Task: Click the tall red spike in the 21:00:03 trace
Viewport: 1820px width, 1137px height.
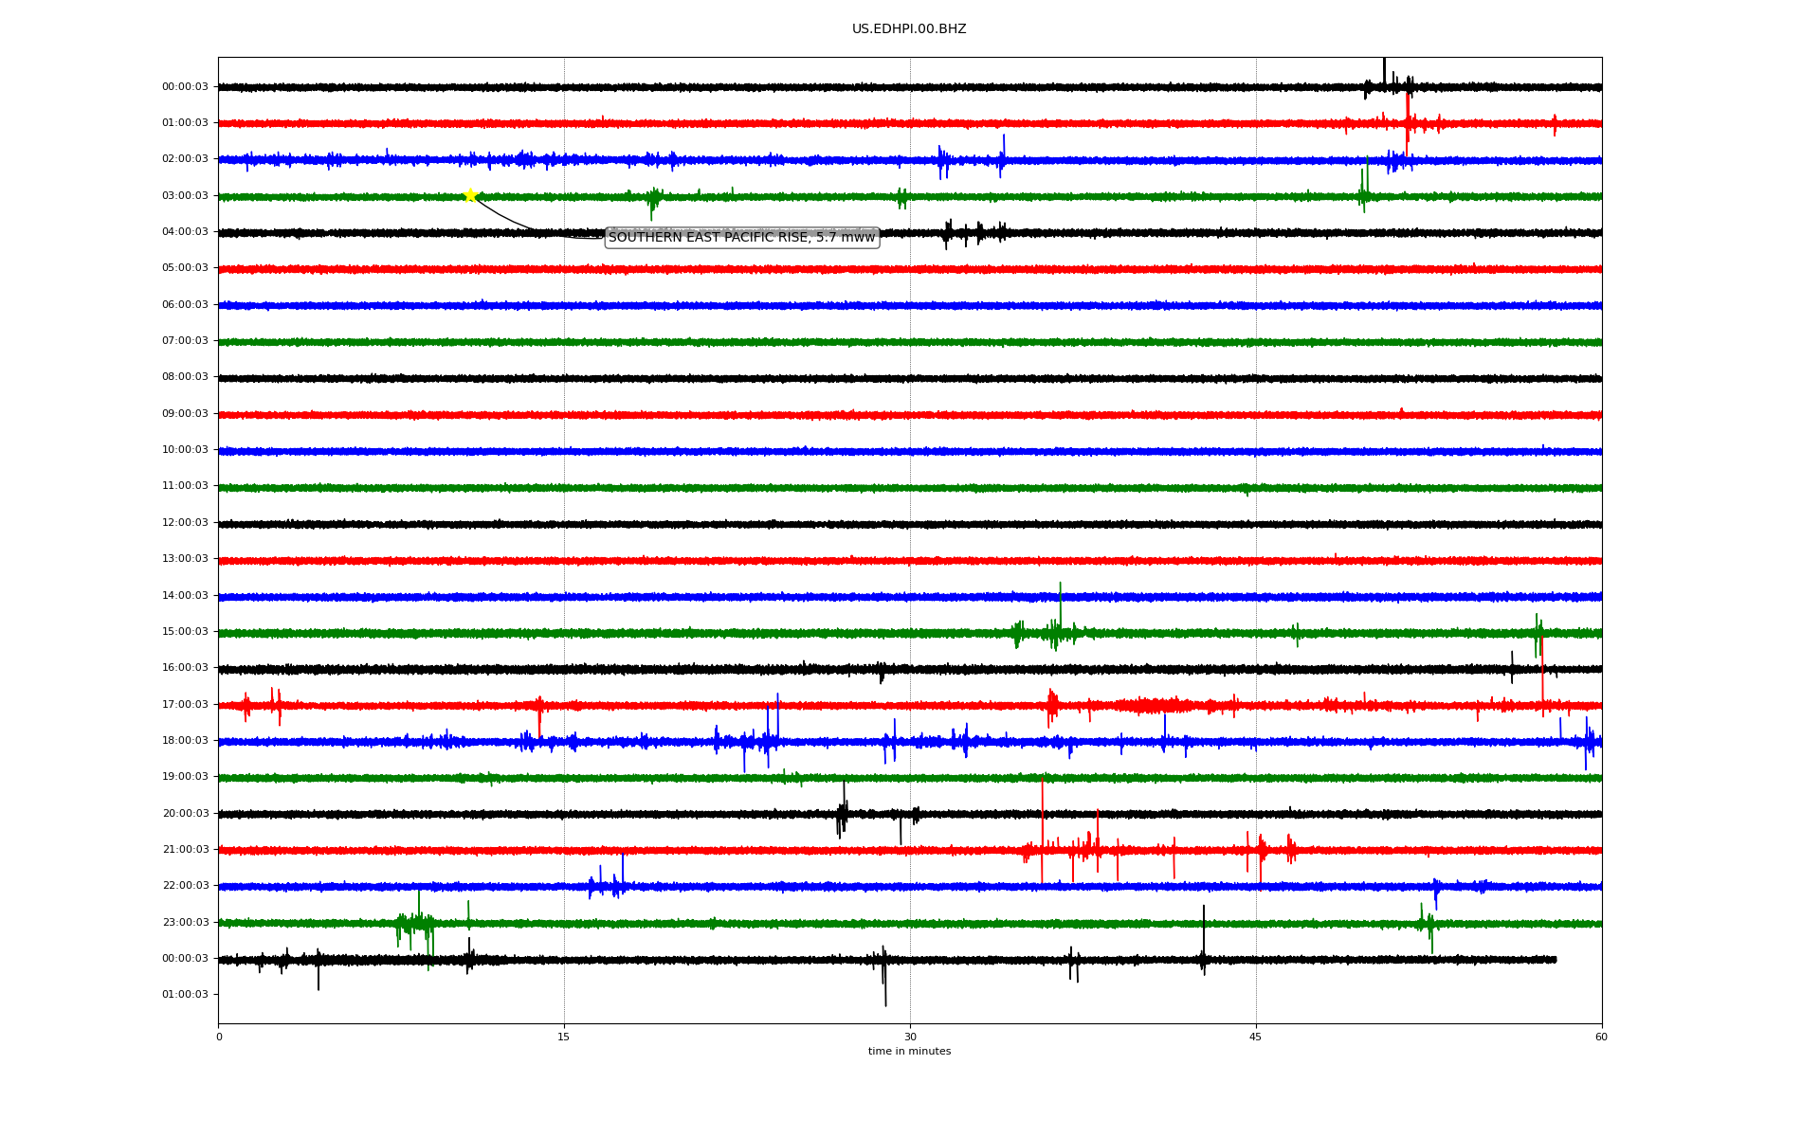Action: tap(1043, 829)
